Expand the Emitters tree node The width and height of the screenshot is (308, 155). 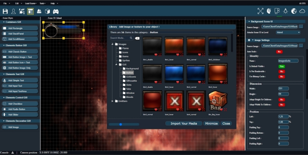pyautogui.click(x=112, y=101)
